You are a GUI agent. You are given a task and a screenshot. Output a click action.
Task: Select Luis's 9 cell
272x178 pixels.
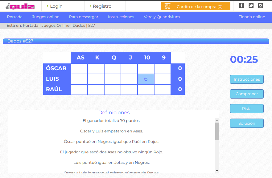coord(163,79)
